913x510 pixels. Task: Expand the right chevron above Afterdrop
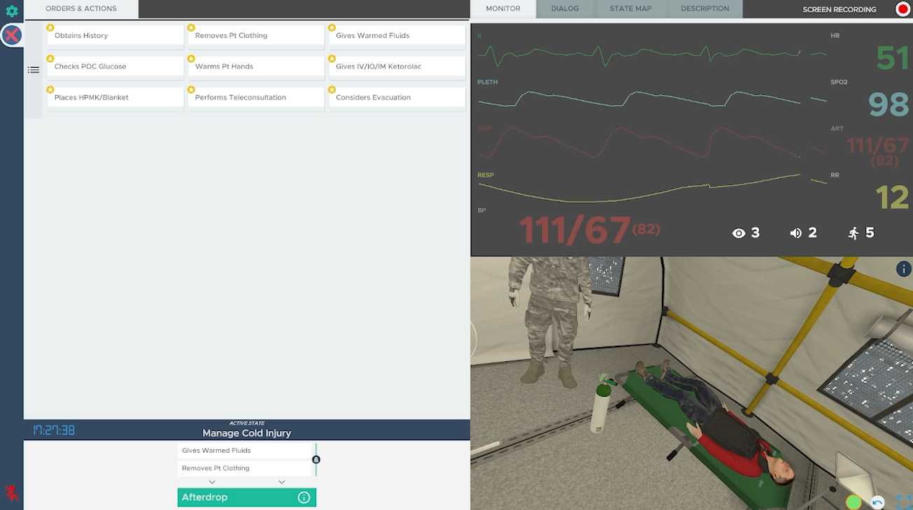click(x=281, y=482)
